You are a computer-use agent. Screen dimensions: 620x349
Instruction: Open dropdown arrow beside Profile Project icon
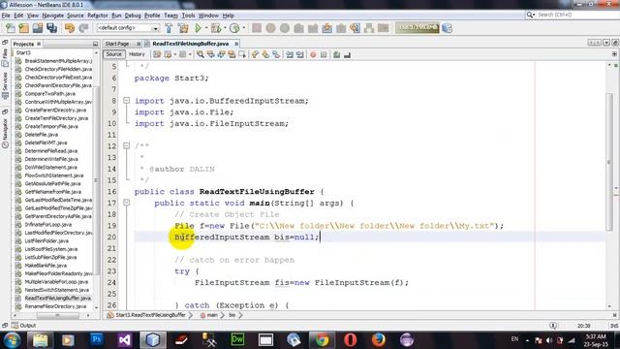[x=243, y=28]
